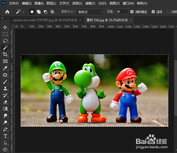Click the 容差 label text

(x=110, y=12)
